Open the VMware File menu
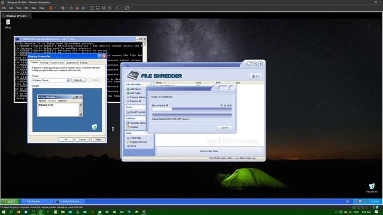Viewport: 383px width, 215px height. pos(4,8)
